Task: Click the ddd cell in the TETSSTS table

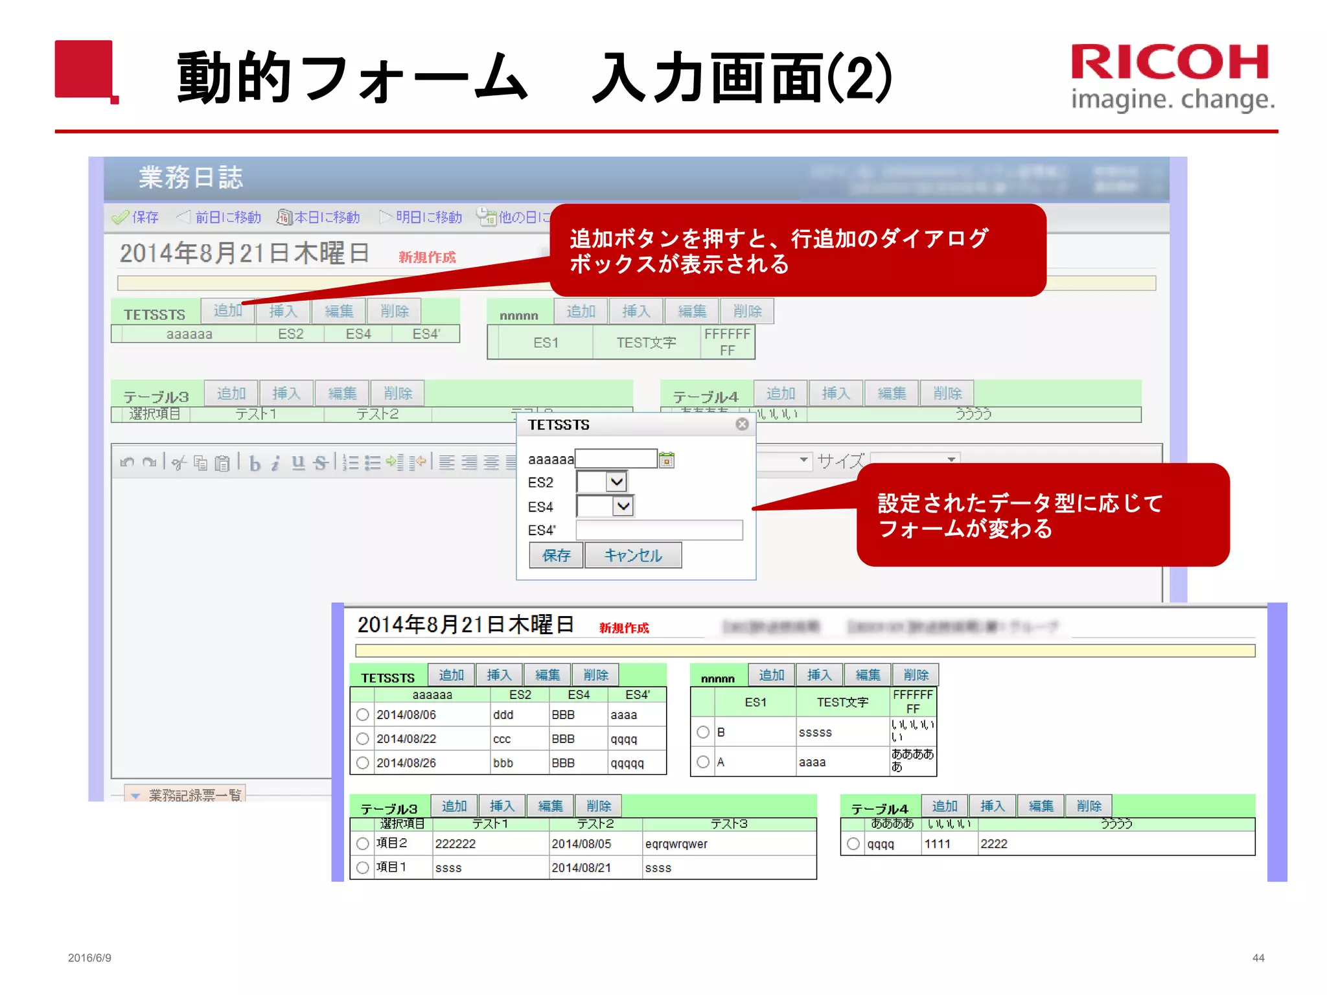Action: (520, 715)
